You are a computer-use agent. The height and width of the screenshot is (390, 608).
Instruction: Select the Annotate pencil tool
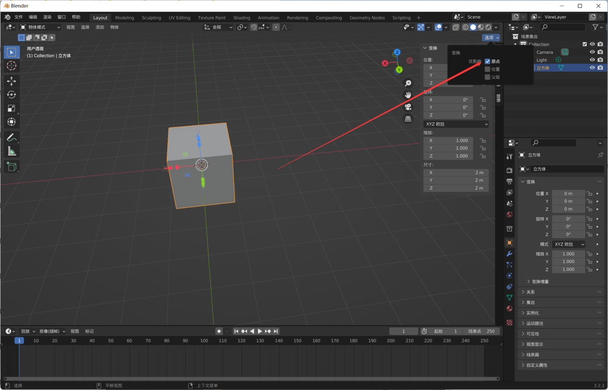click(x=12, y=138)
